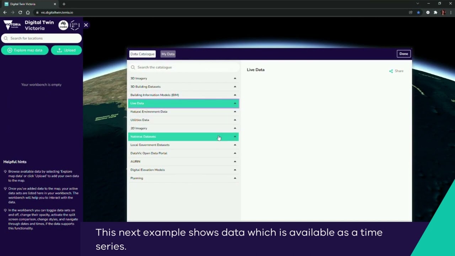Expand Building Information Models (BIM) group
Screen dimensions: 455x256
click(183, 95)
